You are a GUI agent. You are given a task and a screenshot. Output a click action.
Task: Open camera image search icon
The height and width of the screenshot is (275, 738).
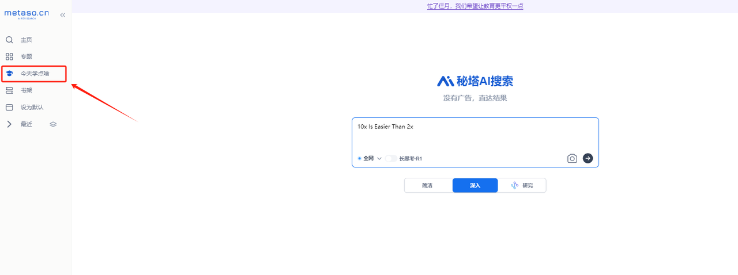click(x=572, y=158)
